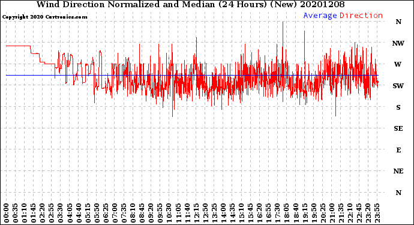
Task: Select the '17:30' time axis label
Action: pos(277,213)
